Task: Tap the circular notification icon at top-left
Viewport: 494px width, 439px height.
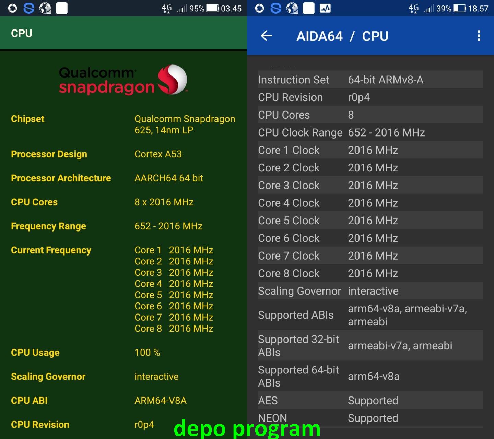Action: (x=12, y=8)
